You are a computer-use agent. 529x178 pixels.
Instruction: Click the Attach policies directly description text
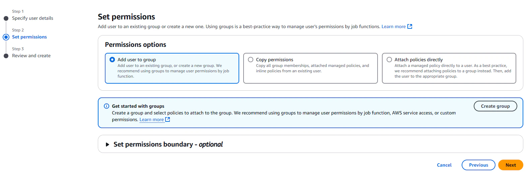[453, 71]
